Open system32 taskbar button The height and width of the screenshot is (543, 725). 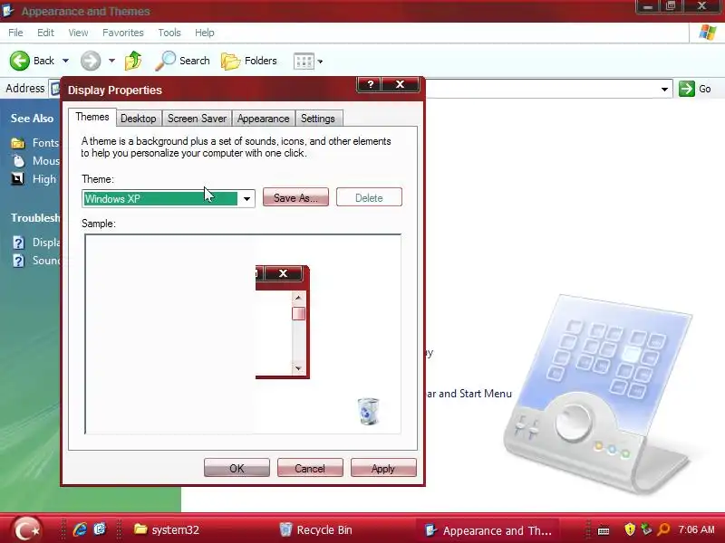167,529
